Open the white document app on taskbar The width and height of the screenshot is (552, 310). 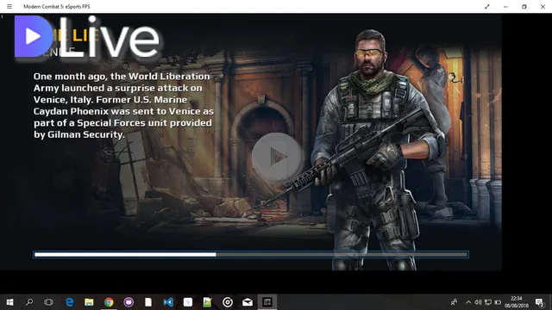pyautogui.click(x=148, y=302)
